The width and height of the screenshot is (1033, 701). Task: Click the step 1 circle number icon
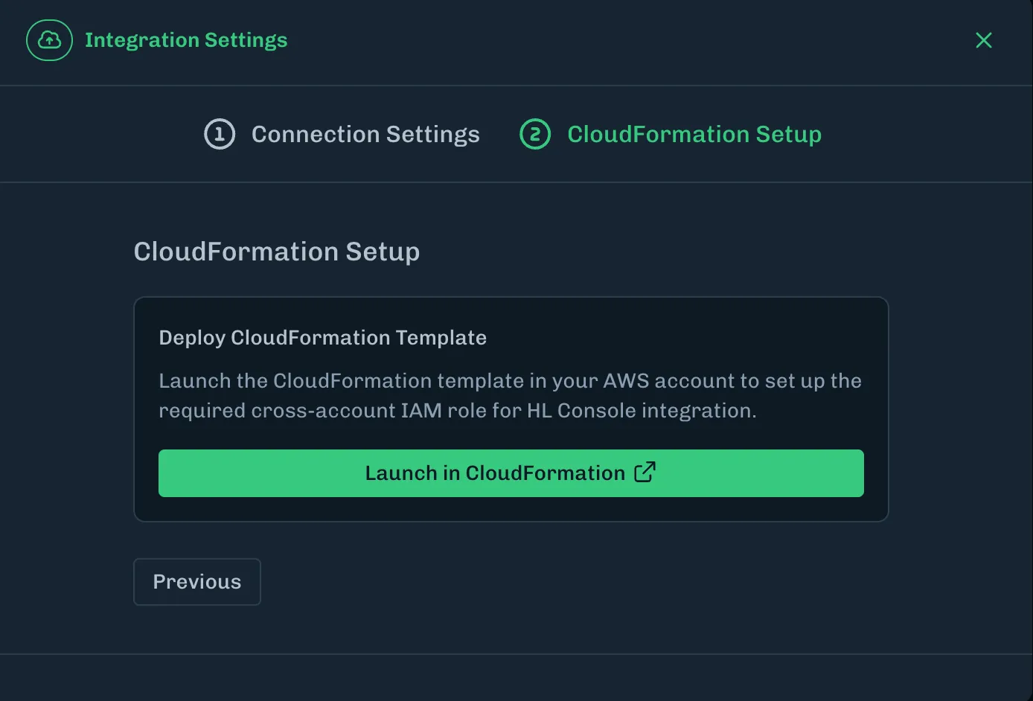click(x=220, y=134)
